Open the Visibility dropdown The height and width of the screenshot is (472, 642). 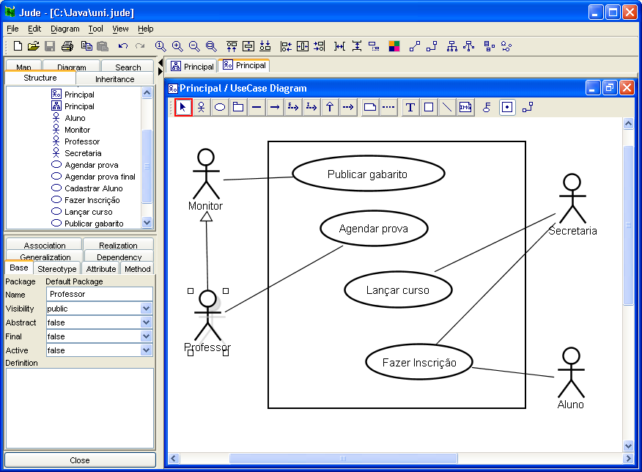click(146, 309)
